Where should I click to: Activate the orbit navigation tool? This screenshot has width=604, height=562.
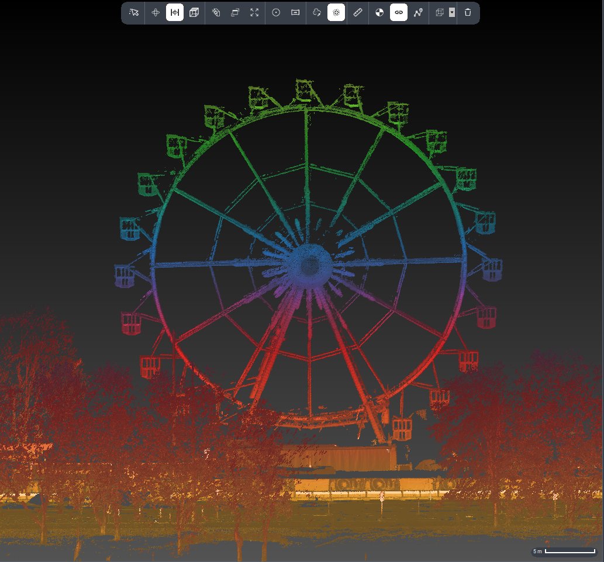pos(155,12)
